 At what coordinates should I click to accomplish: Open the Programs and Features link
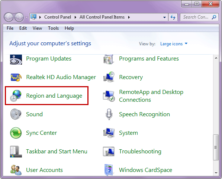[x=149, y=59]
